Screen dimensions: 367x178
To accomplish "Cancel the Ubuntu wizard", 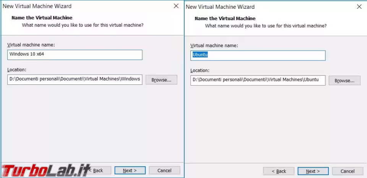I will tap(348, 171).
